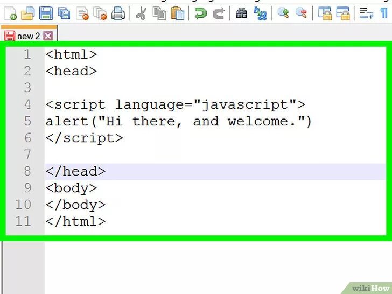Screen dimensions: 392x294
Task: Toggle show all characters icon
Action: click(384, 13)
